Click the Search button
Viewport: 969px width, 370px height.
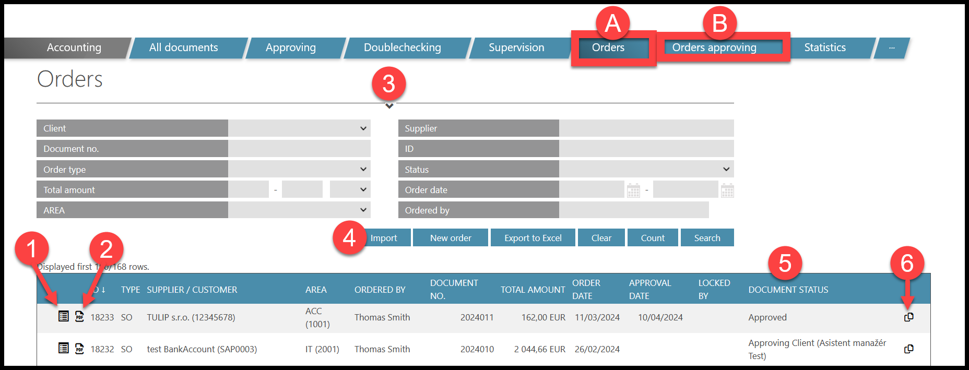coord(707,238)
